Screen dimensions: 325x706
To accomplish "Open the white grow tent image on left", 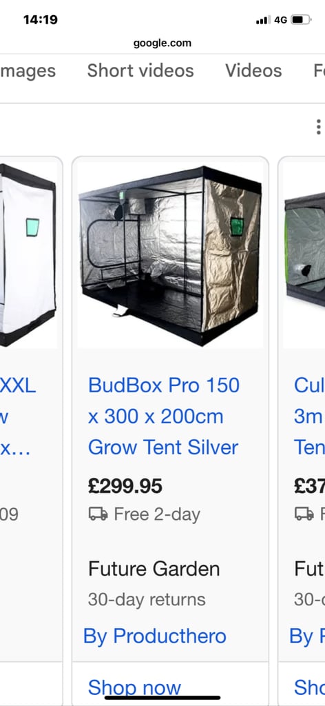I will point(28,255).
